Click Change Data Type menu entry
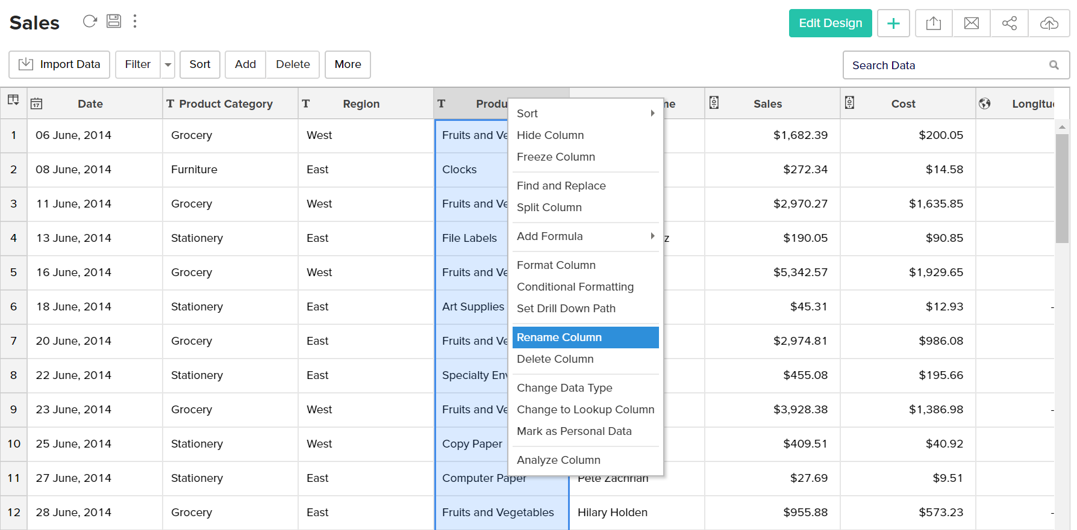1077x530 pixels. [564, 388]
